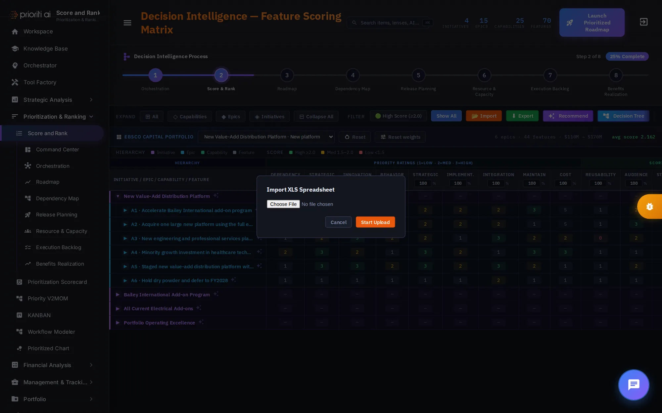Select the top-level Orchestrator sidebar item
The height and width of the screenshot is (413, 662).
click(x=40, y=65)
